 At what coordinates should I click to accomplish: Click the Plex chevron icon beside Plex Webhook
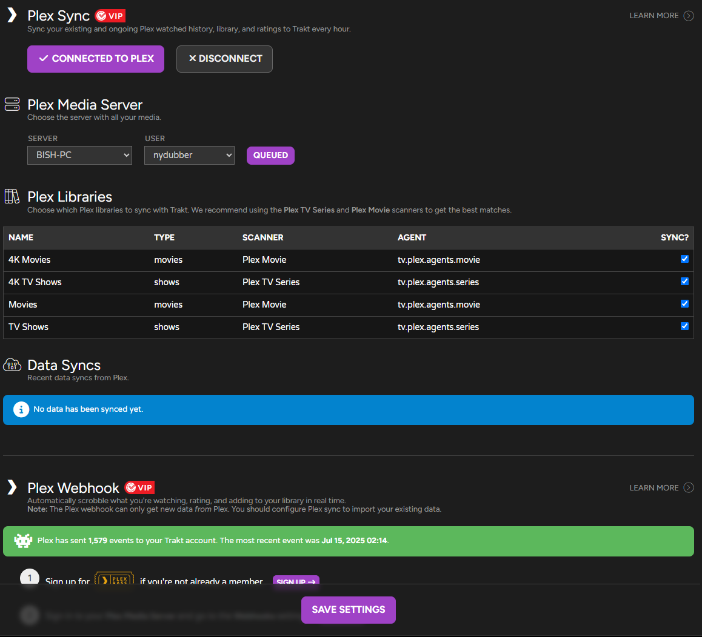click(12, 487)
